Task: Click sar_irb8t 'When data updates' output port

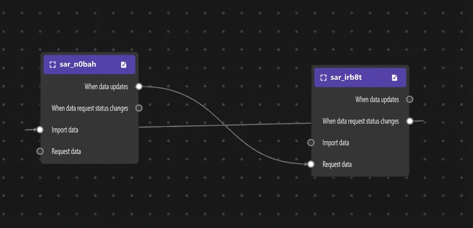Action: coord(410,99)
